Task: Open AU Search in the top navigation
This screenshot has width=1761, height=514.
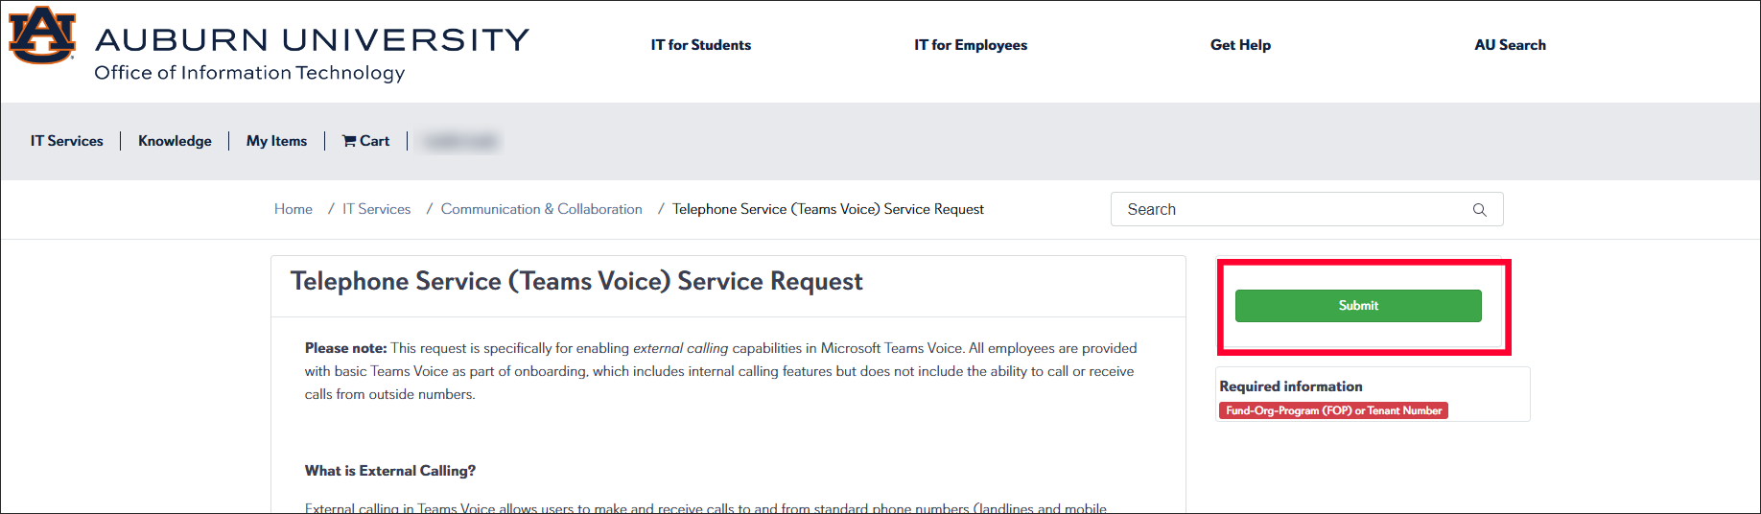Action: point(1510,45)
